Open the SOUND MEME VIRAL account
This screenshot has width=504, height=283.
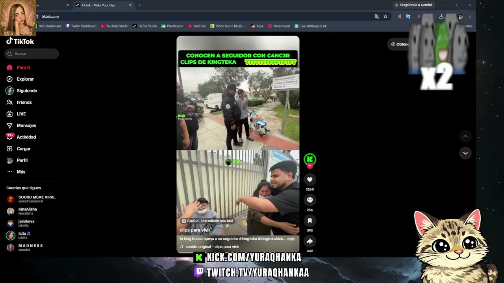click(31, 199)
